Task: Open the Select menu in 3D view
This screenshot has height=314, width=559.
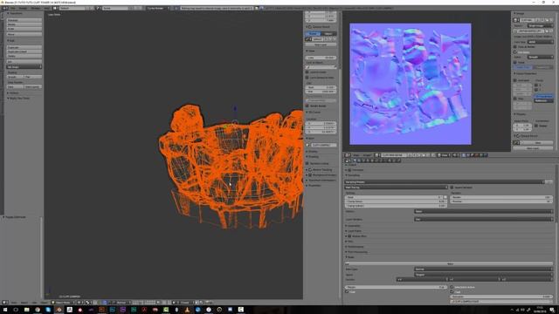Action: pos(24,303)
